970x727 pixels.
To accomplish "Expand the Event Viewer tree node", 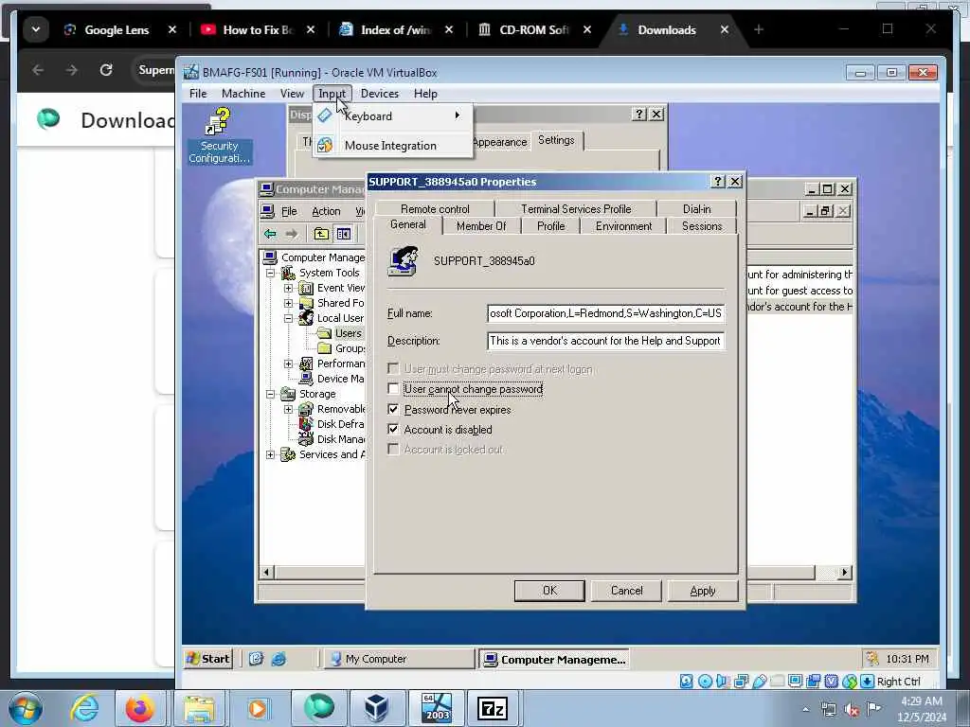I will click(x=288, y=288).
